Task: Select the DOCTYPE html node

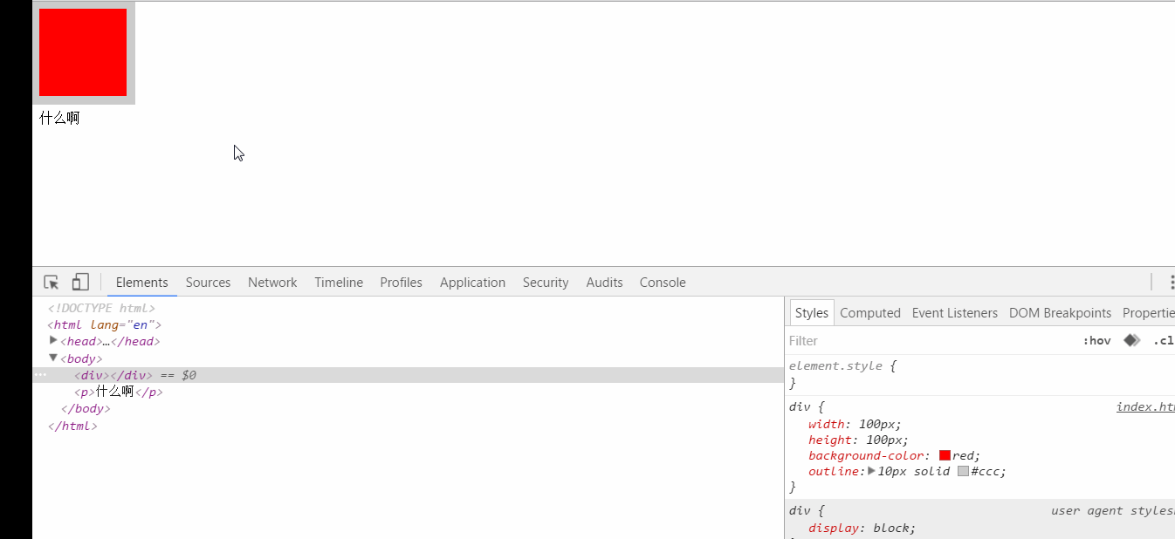Action: click(101, 308)
